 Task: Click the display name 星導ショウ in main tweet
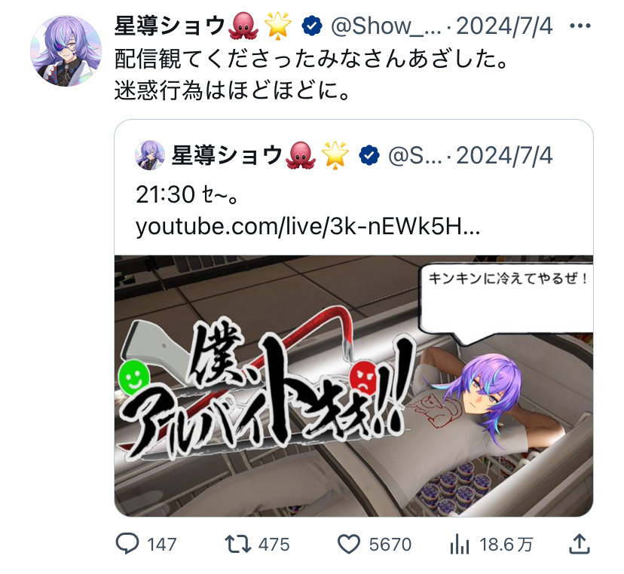coord(170,26)
